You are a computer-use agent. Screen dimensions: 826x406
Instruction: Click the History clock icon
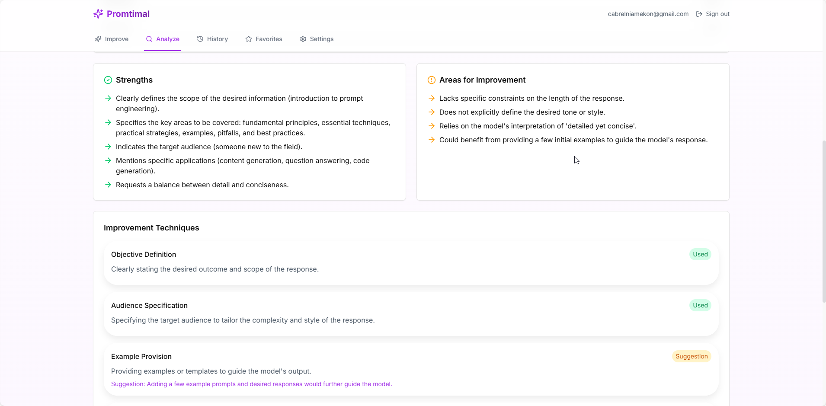200,39
